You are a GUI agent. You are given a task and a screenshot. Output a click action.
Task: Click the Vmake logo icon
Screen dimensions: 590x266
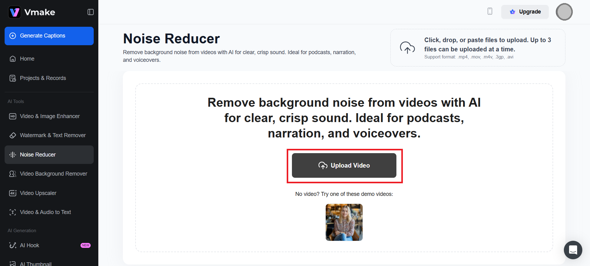pos(14,12)
